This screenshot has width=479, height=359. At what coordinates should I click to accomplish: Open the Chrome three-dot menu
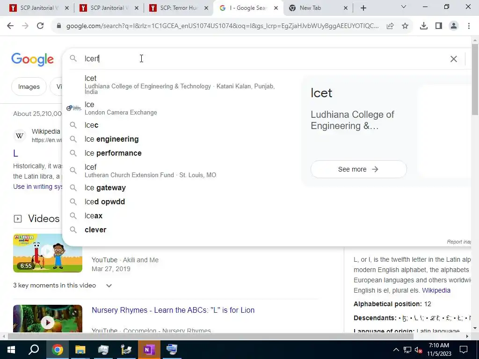point(469,26)
